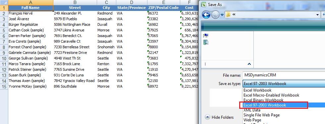Select the Network icon in navigation pane
Image resolution: width=325 pixels, height=124 pixels.
click(x=206, y=42)
